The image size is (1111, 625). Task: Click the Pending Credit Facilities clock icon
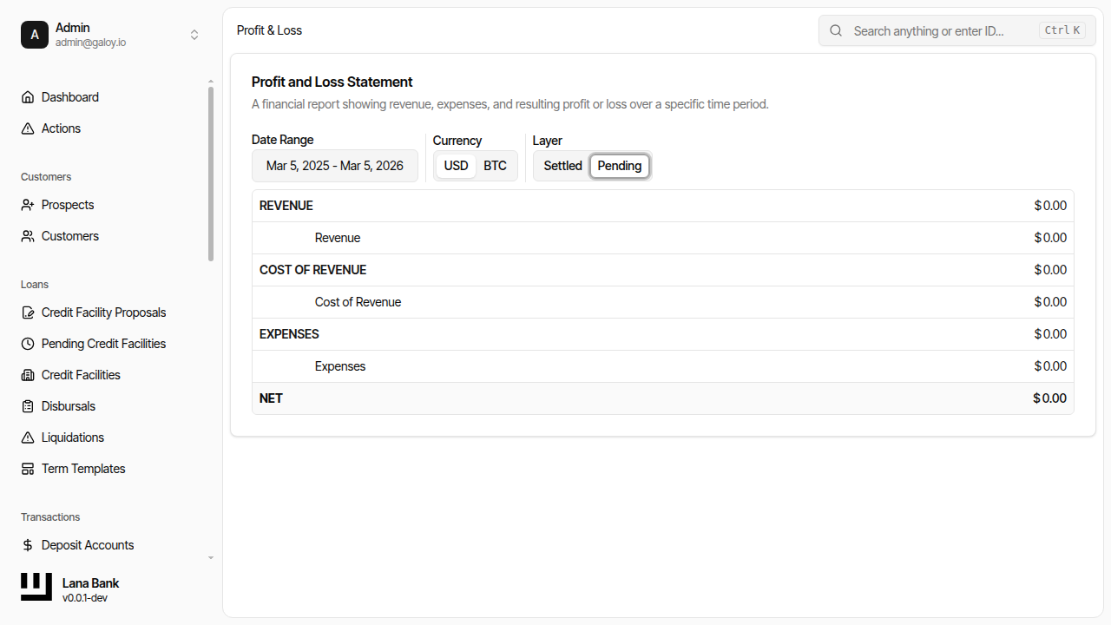(28, 344)
